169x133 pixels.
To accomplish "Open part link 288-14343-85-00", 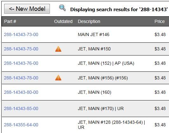I will coord(21,108).
